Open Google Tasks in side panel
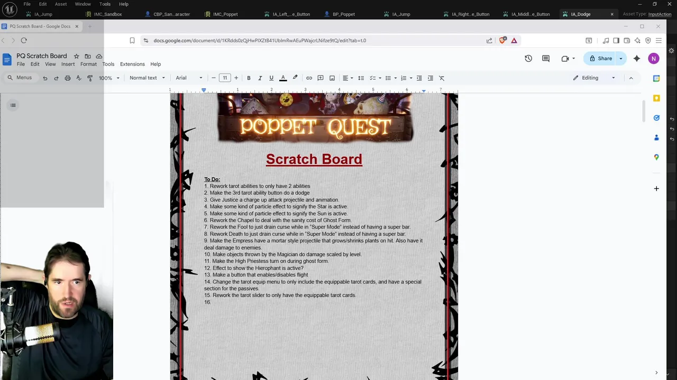 coord(656,118)
